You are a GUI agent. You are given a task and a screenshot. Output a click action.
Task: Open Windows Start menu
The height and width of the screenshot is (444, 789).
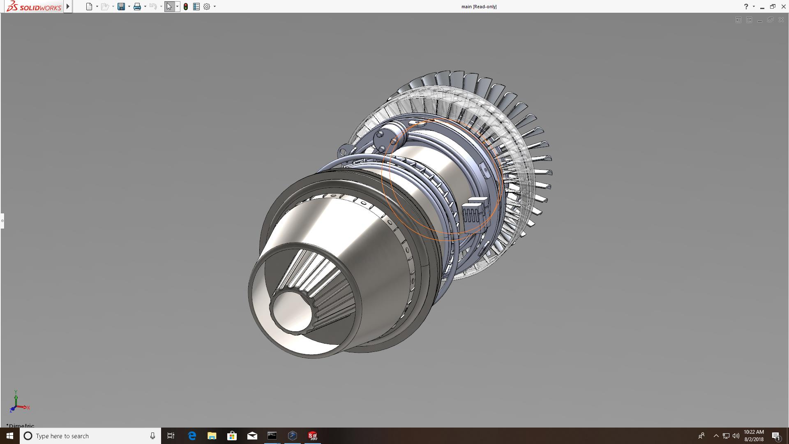[x=10, y=436]
